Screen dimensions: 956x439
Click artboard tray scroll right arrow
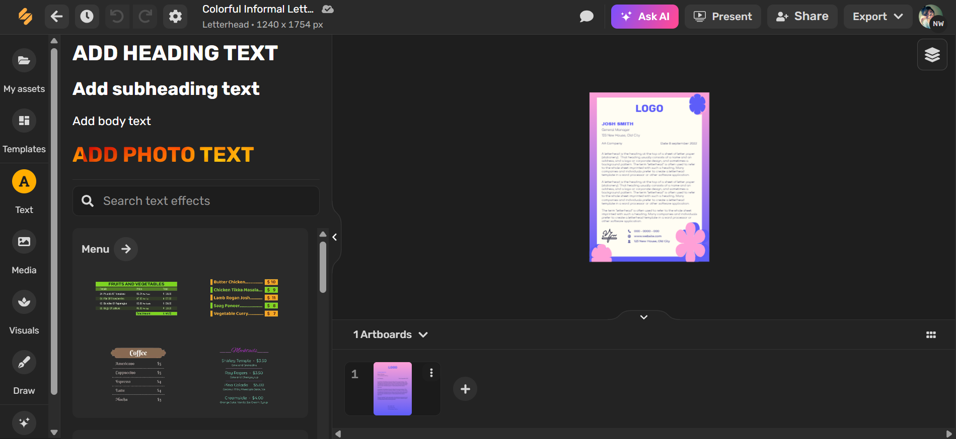click(949, 434)
